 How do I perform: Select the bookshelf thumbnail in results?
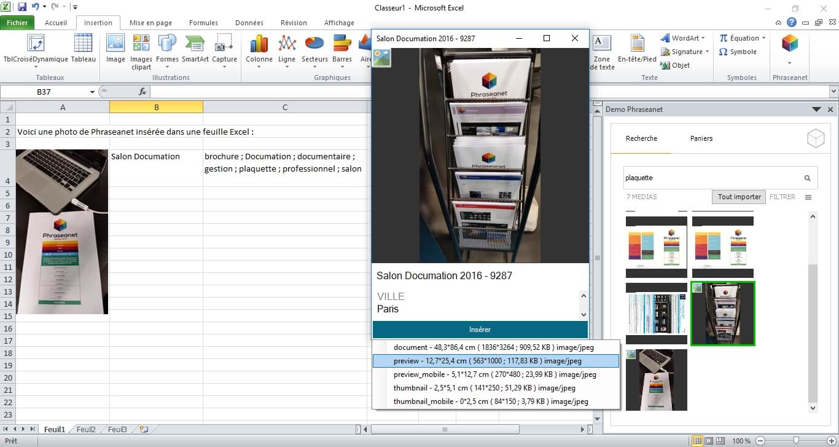click(x=657, y=314)
